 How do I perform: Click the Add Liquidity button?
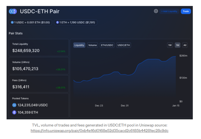pos(169,11)
